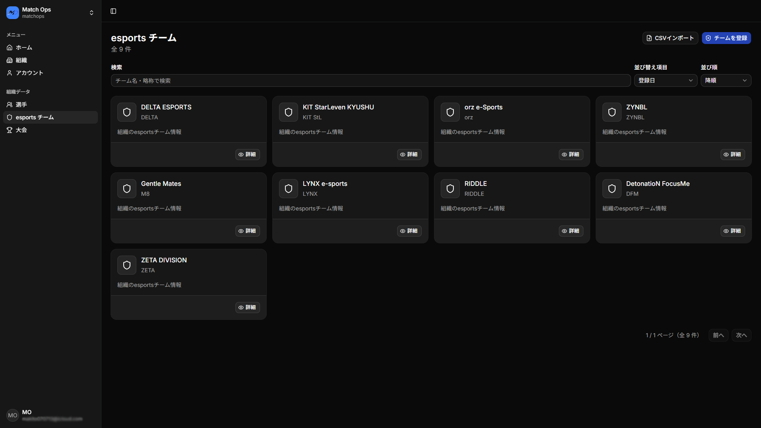Click orz e-Sports team name

pos(484,107)
